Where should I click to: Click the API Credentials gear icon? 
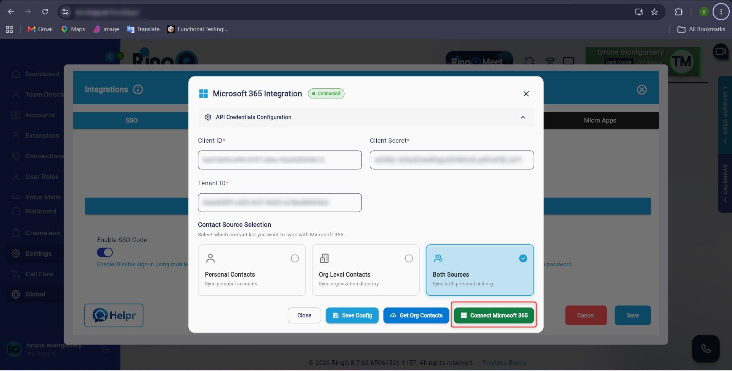point(208,117)
